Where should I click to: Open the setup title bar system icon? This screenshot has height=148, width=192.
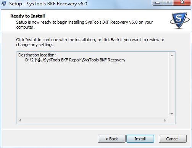[x=4, y=3]
